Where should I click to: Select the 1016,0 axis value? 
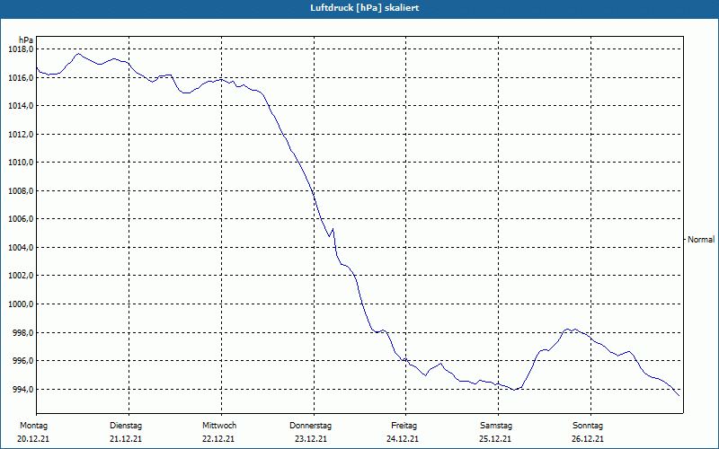coord(21,78)
